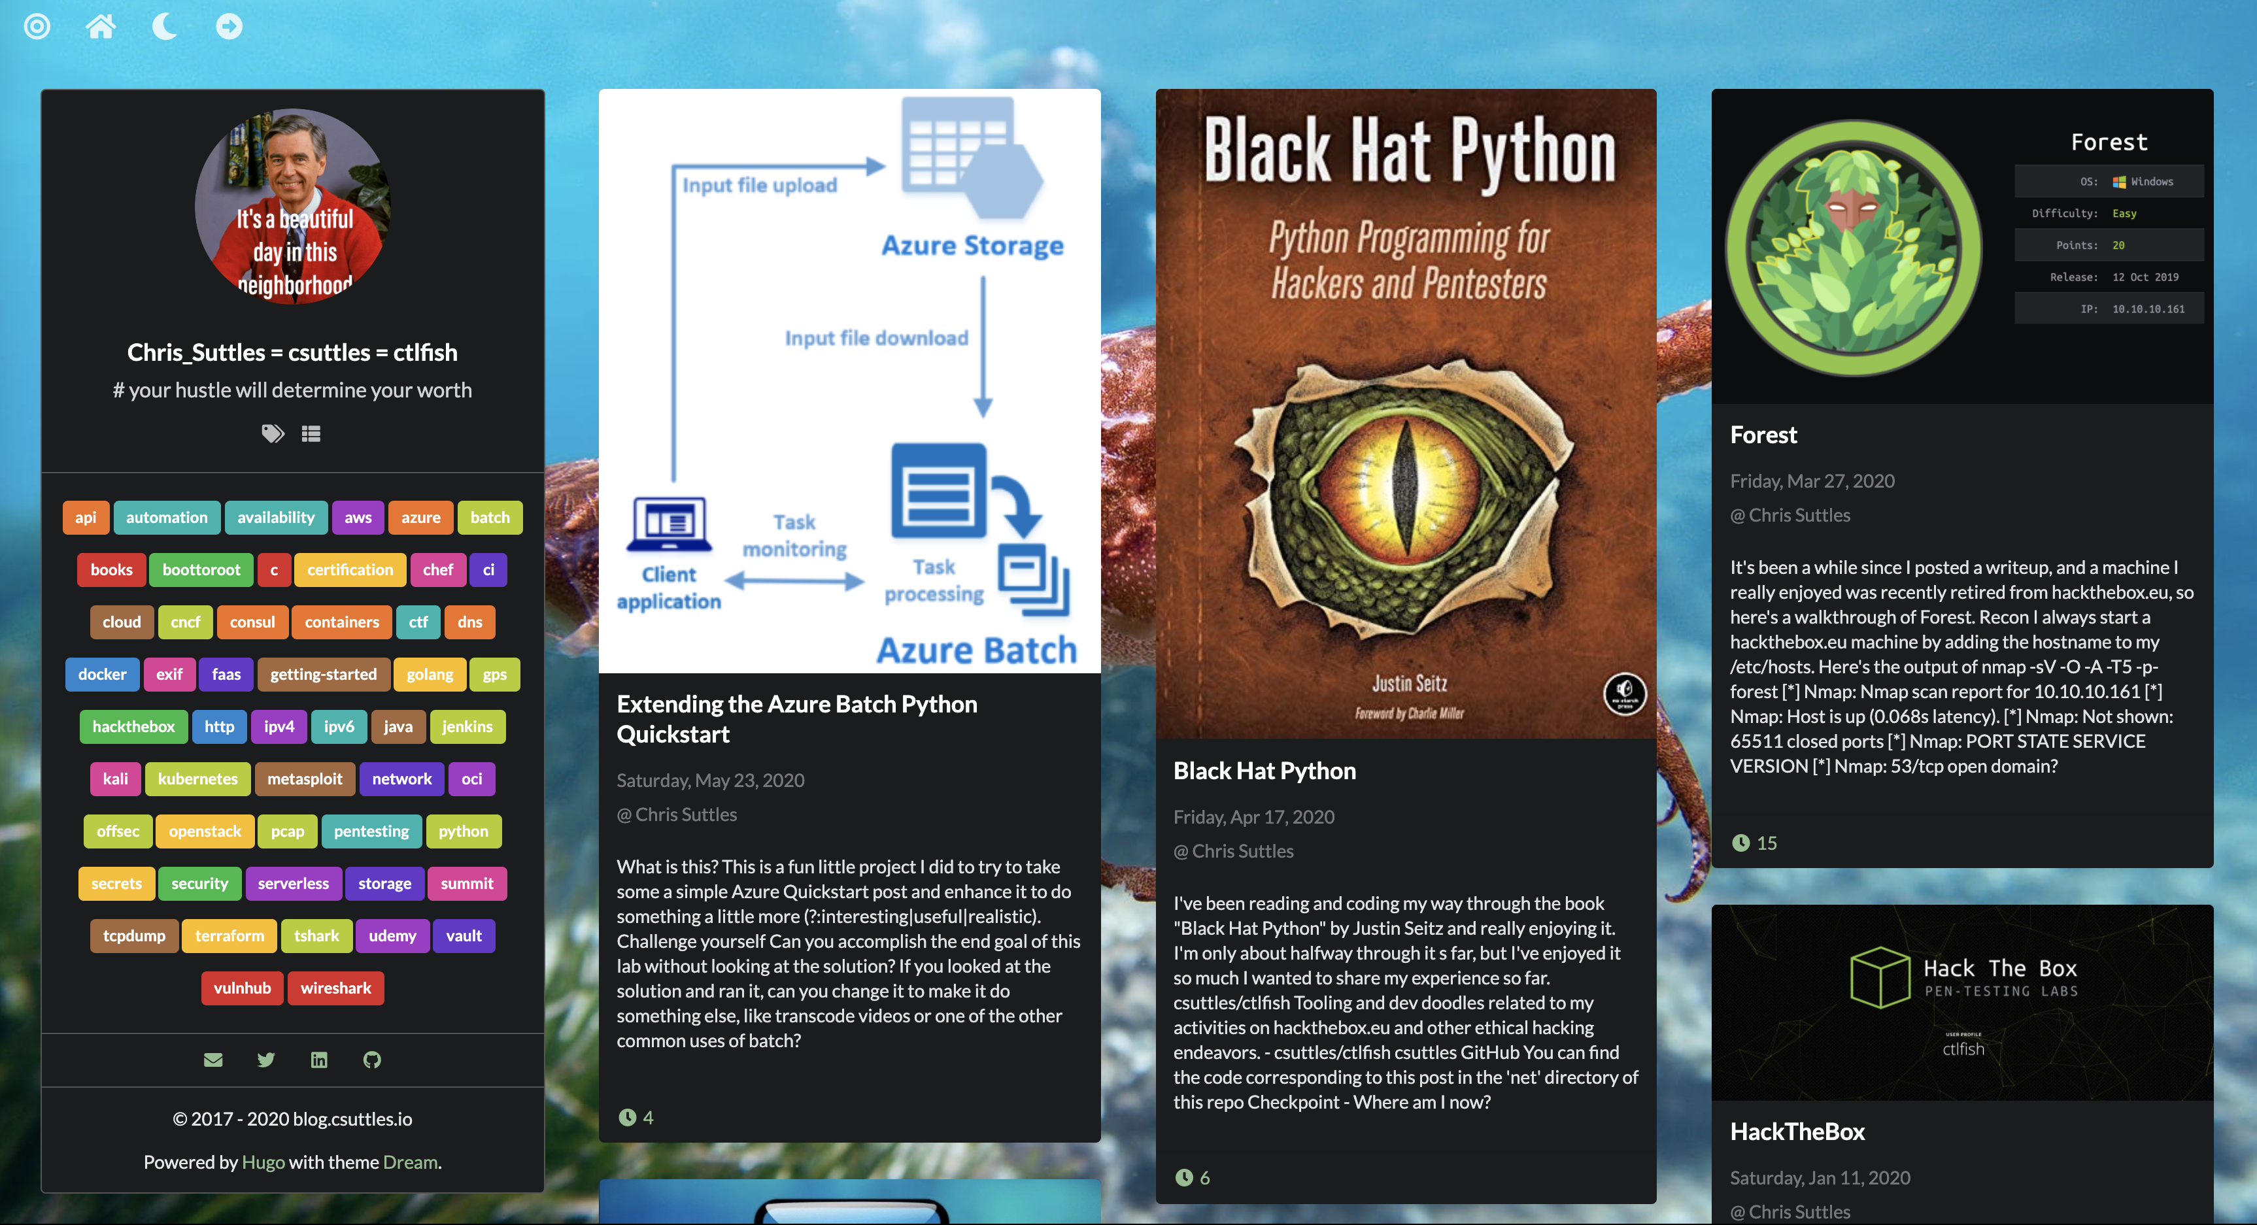
Task: Open the Dream theme link
Action: 410,1162
